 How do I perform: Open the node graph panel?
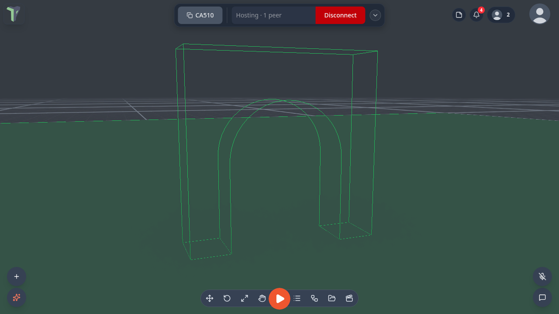(314, 298)
